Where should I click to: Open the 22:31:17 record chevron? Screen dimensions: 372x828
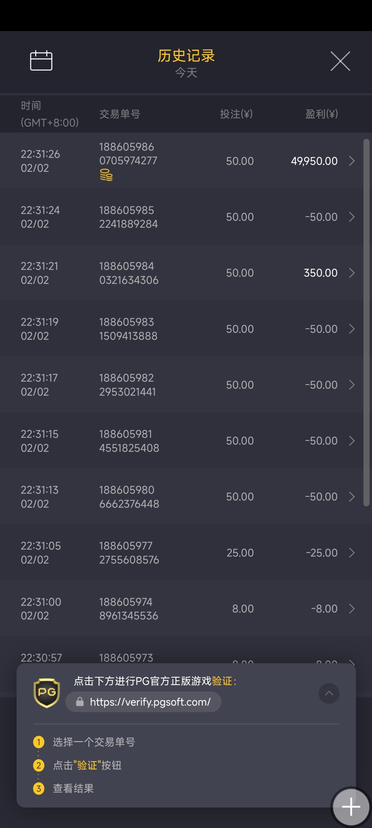click(x=352, y=385)
